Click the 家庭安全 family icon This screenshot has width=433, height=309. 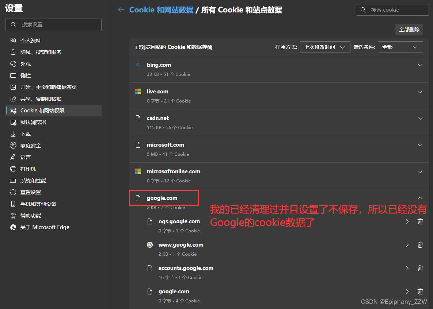(x=13, y=146)
